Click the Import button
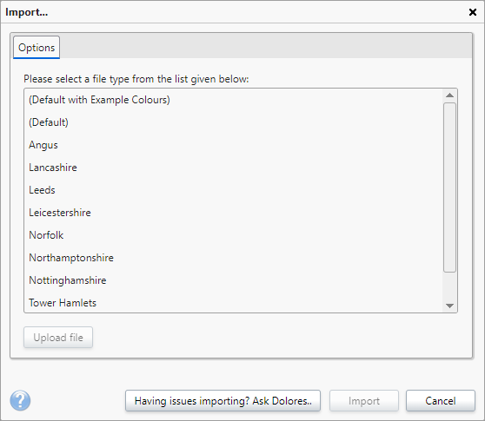This screenshot has width=485, height=421. (363, 401)
